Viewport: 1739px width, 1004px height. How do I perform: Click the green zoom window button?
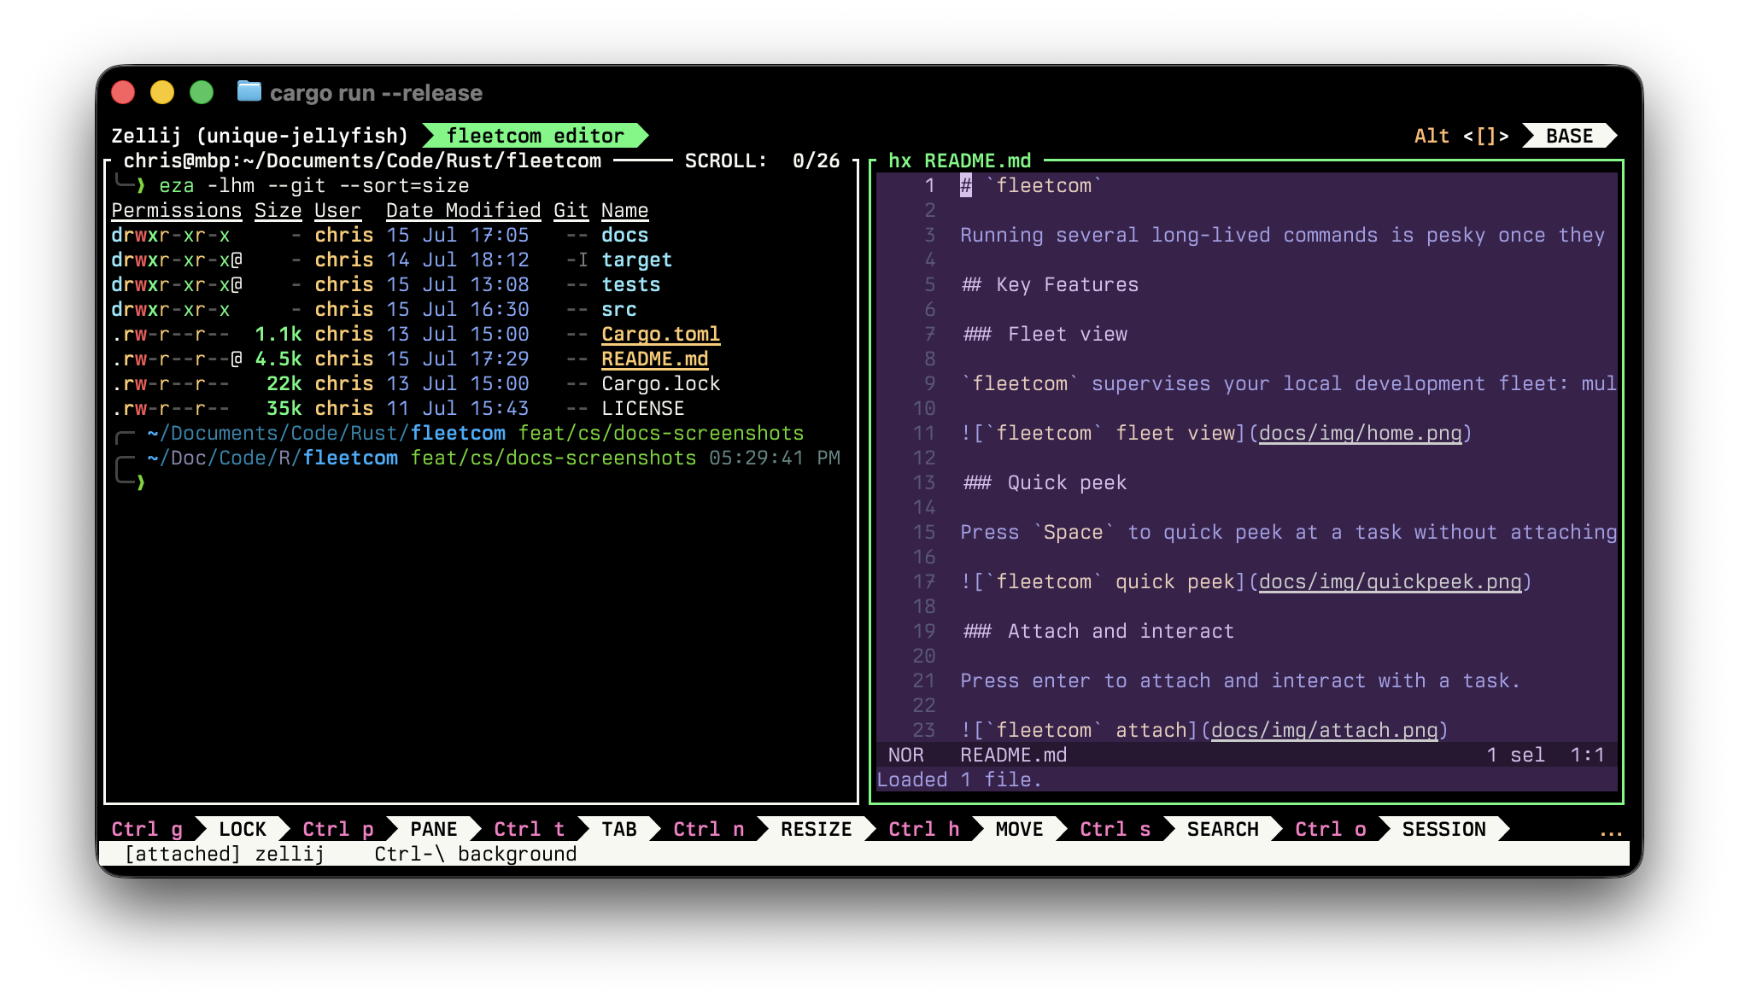click(x=202, y=91)
